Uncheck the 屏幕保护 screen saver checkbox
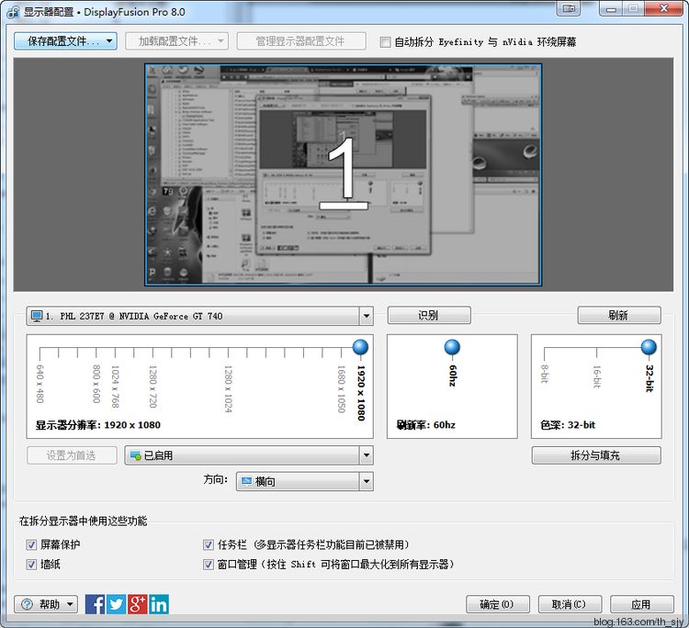 [x=31, y=545]
